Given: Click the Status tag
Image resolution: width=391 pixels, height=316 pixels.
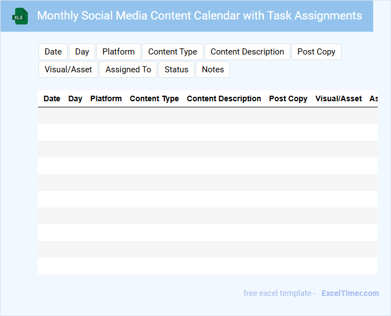Looking at the screenshot, I should pos(177,70).
